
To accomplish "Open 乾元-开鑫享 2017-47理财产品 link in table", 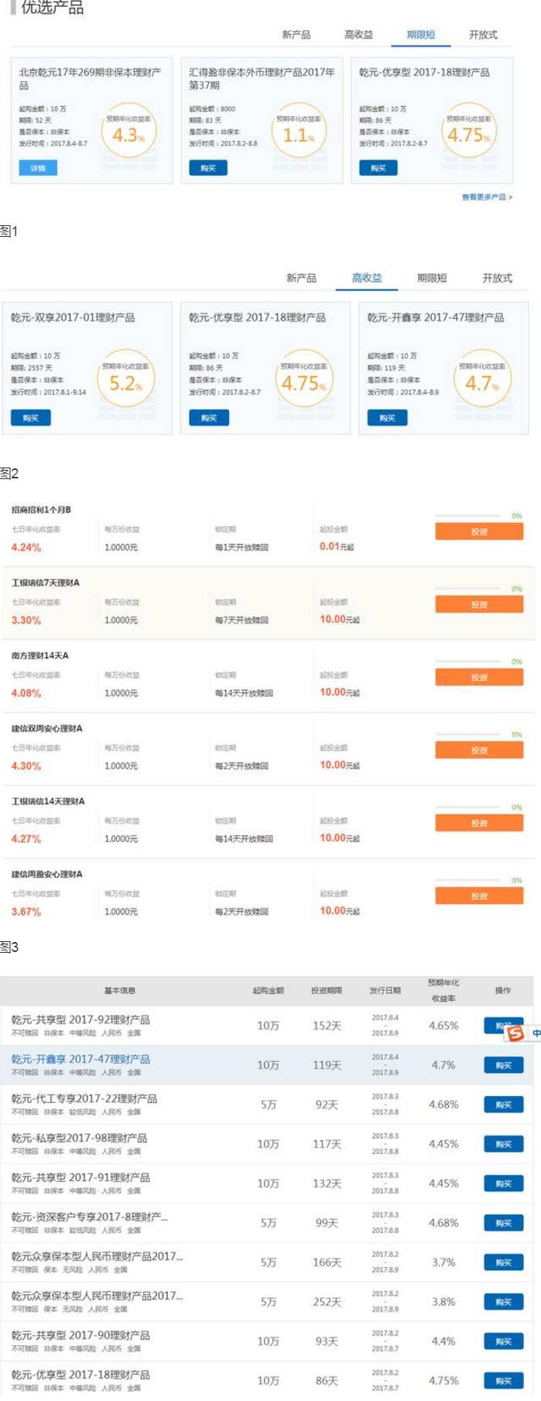I will (80, 1059).
